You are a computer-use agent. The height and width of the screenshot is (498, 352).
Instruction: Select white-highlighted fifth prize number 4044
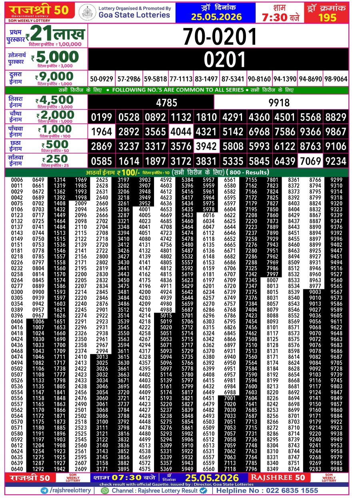(x=181, y=132)
